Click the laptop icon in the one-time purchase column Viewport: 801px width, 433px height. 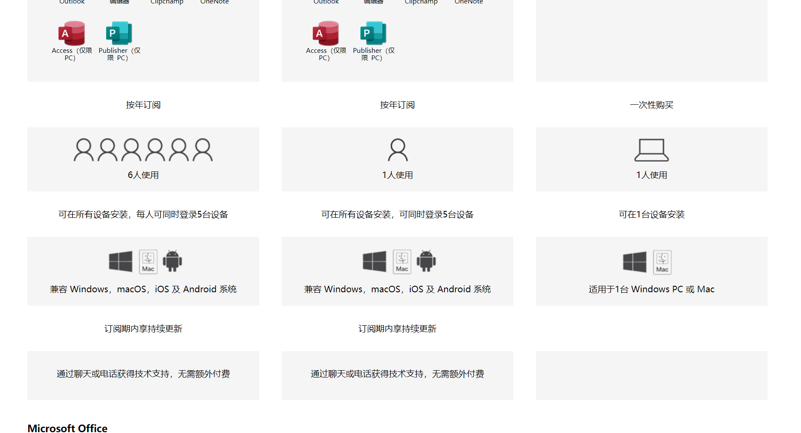pos(652,150)
